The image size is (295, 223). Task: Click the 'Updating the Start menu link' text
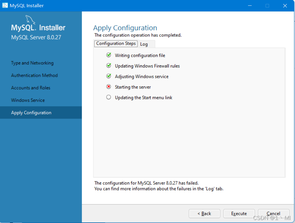[144, 98]
